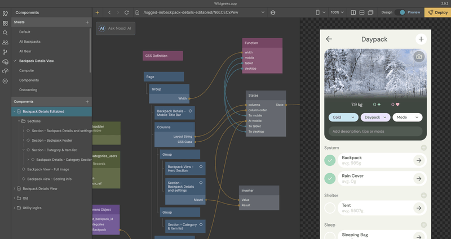Expand the Utility logics folder

[15, 208]
